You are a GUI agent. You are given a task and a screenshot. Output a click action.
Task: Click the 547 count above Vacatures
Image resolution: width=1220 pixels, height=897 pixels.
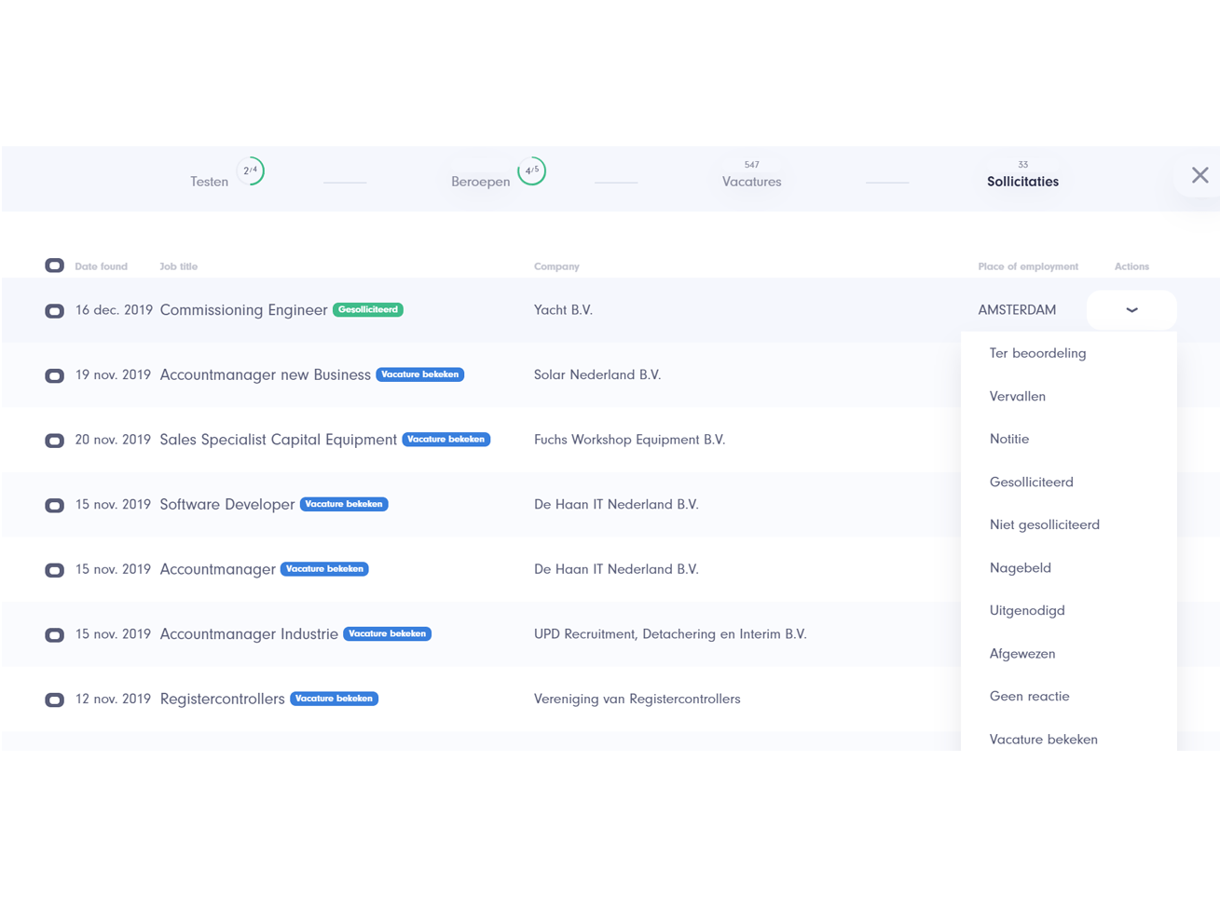(x=751, y=164)
